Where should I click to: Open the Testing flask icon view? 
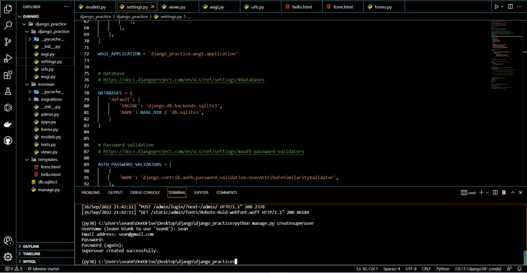pos(8,91)
